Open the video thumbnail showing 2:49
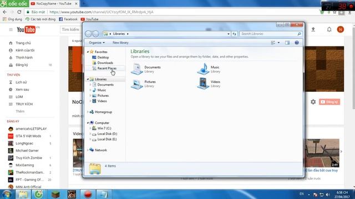 322,153
